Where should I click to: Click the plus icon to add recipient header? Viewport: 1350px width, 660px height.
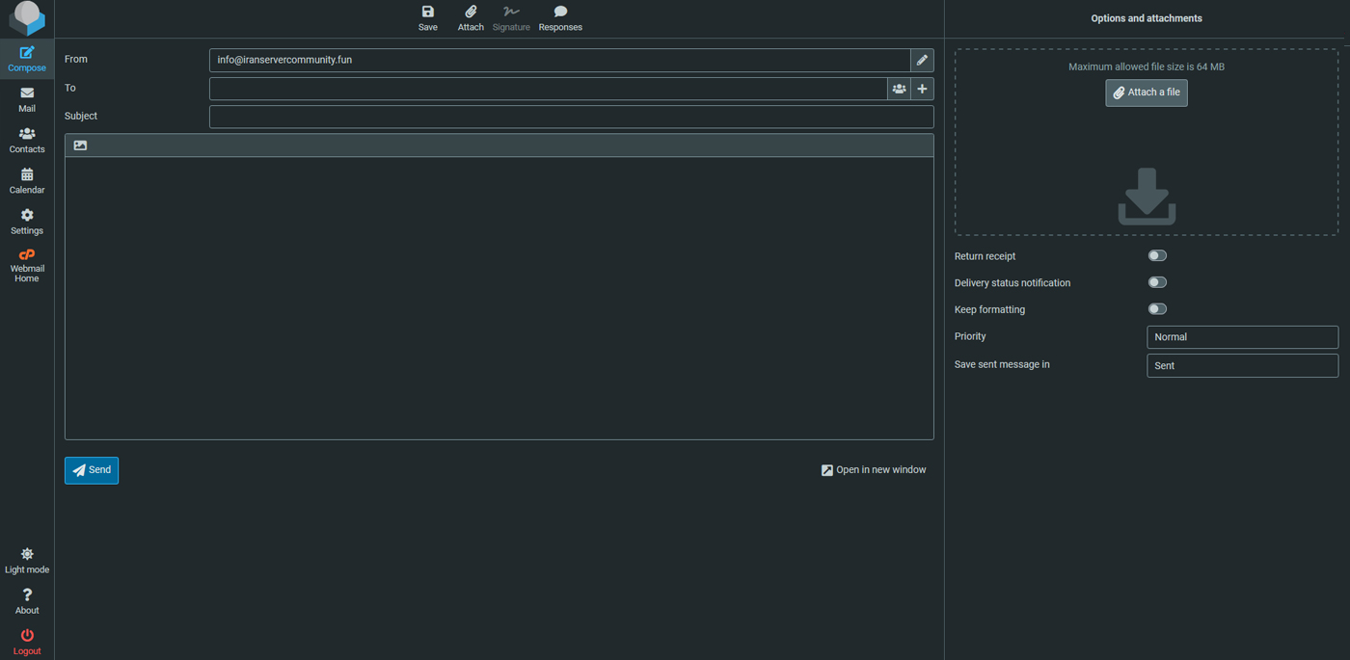922,89
